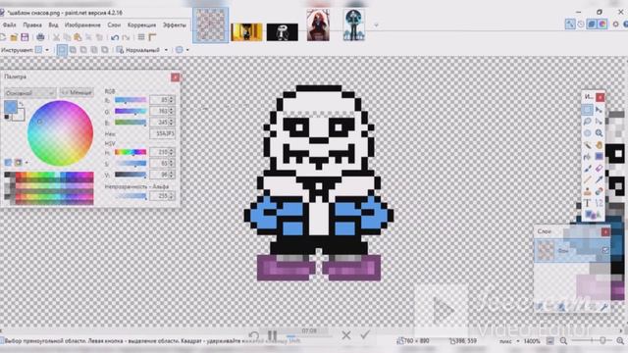Image resolution: width=628 pixels, height=353 pixels.
Task: Select the Eraser tool
Action: coord(599,168)
